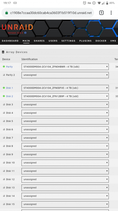Click the Identification column header
Screen dimensions: 118x211
tap(29, 59)
